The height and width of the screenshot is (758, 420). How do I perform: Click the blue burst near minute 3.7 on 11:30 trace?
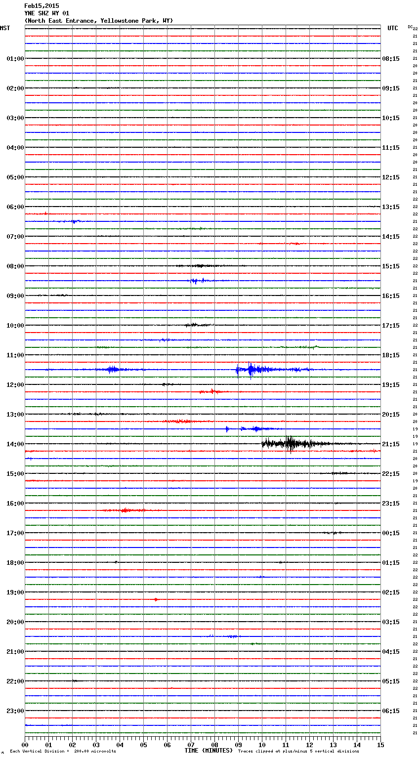tap(113, 370)
